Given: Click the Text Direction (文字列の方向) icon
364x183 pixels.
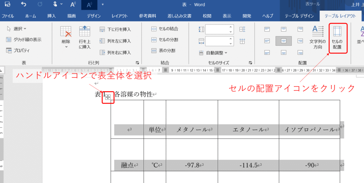Looking at the screenshot, I should (316, 38).
